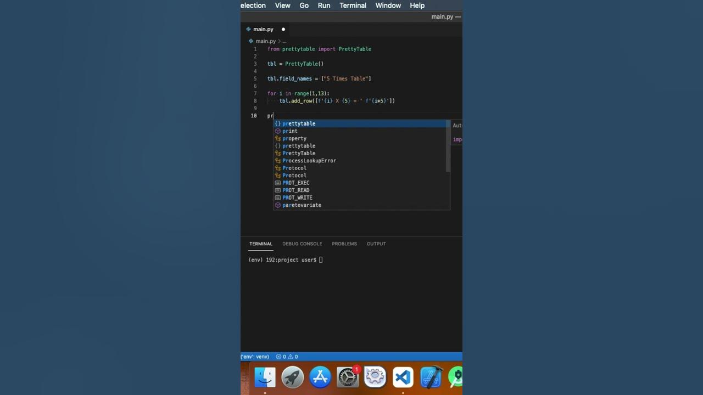The width and height of the screenshot is (703, 395).
Task: Open the Help menu
Action: [417, 5]
